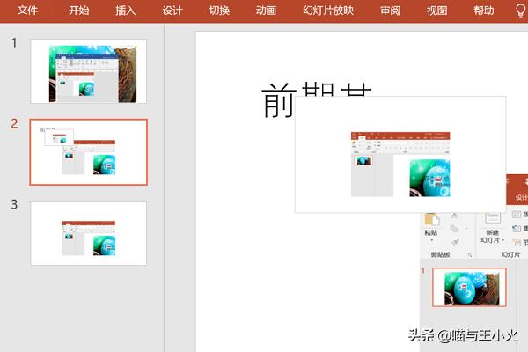
Task: Select slide 1 thumbnail in the left panel
Action: pyautogui.click(x=89, y=71)
